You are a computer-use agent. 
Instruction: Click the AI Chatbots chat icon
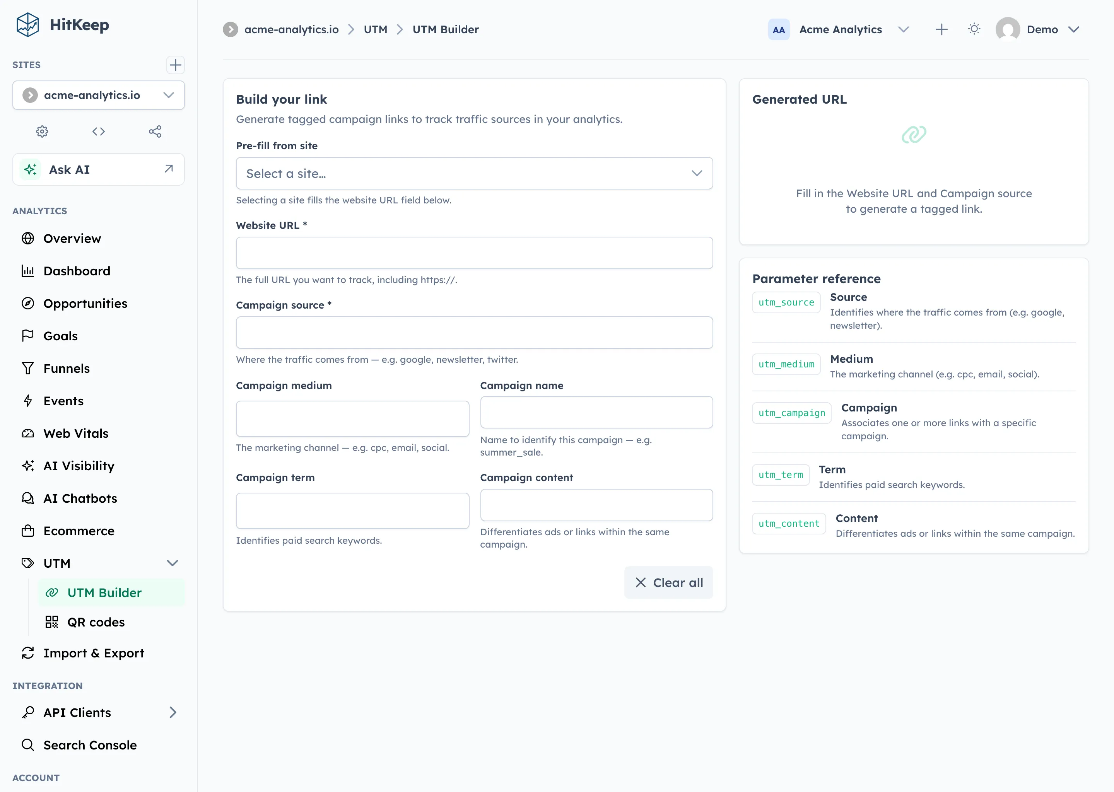28,498
